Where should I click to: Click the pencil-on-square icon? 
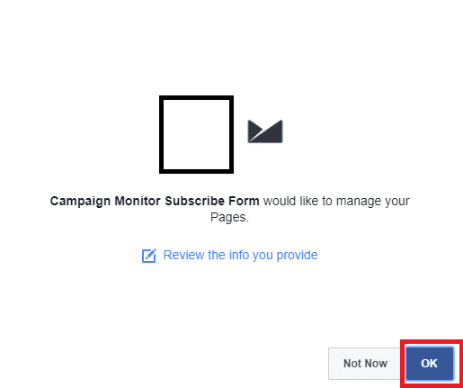(x=149, y=256)
